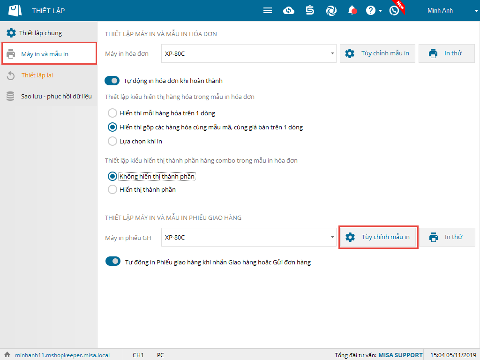Click Tùy chỉnh mẫu in for hóa đơn
The width and height of the screenshot is (480, 360).
point(377,53)
